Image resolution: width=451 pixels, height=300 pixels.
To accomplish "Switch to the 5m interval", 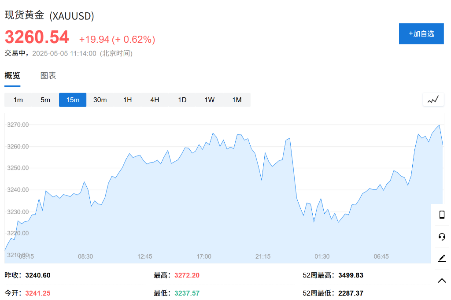I will pyautogui.click(x=45, y=100).
